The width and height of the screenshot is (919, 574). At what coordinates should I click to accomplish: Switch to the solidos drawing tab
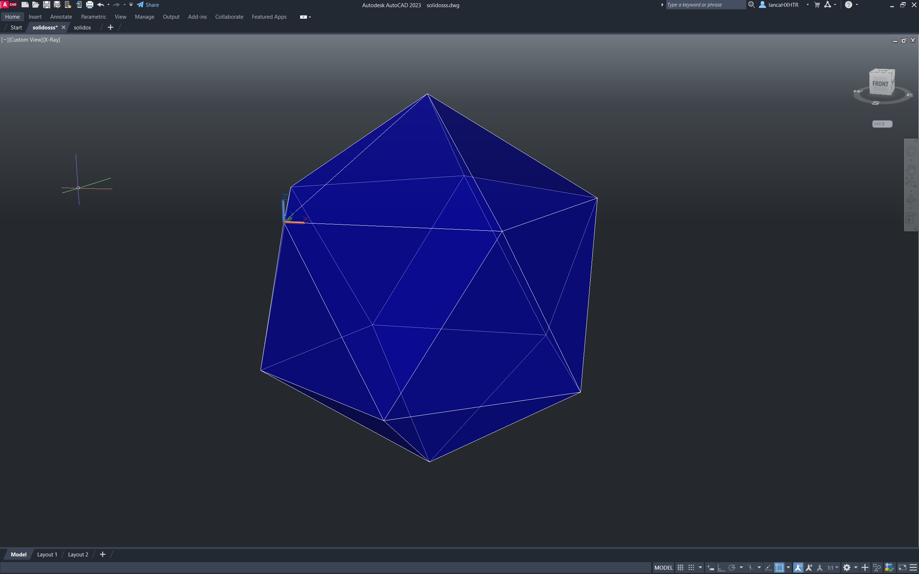pyautogui.click(x=82, y=27)
